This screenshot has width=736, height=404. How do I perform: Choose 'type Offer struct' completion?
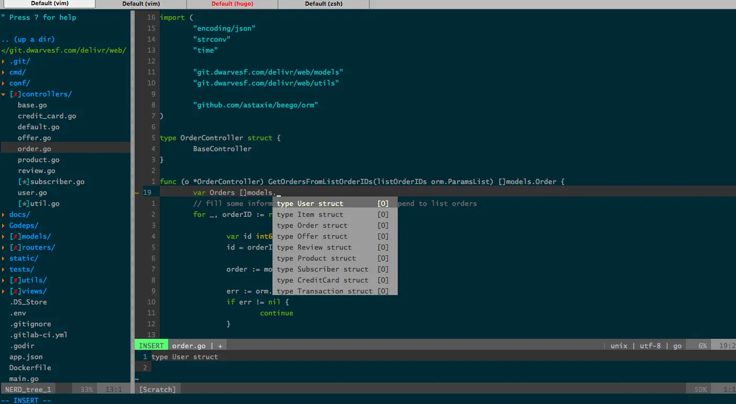[x=335, y=237]
